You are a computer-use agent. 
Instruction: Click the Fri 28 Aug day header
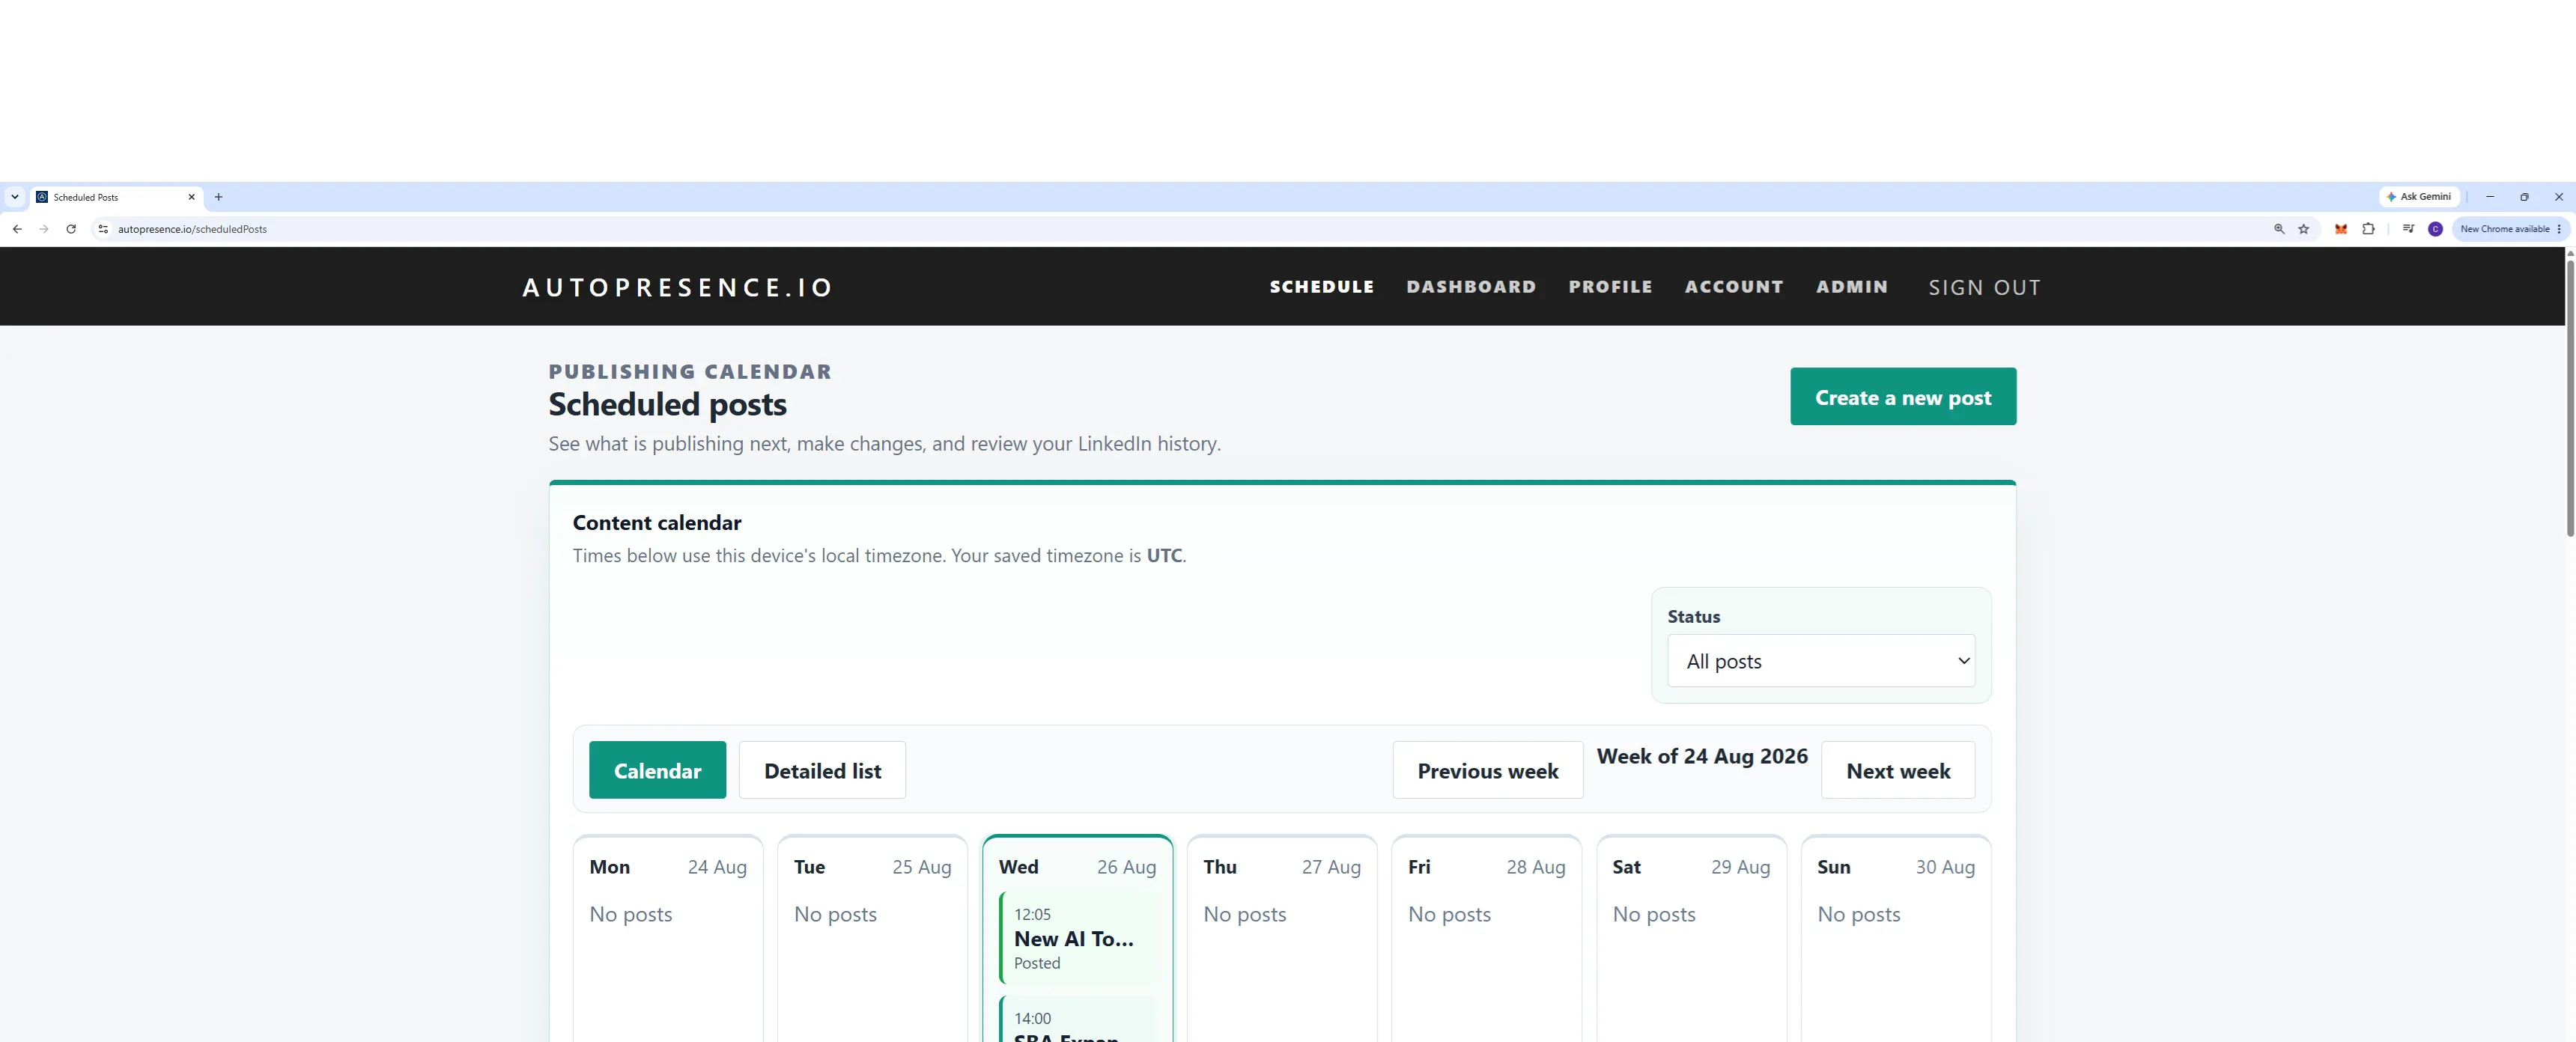pos(1486,867)
